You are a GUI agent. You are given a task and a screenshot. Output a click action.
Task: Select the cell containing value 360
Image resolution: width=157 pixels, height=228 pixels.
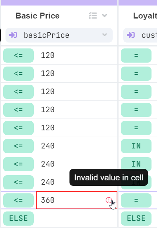pyautogui.click(x=77, y=200)
